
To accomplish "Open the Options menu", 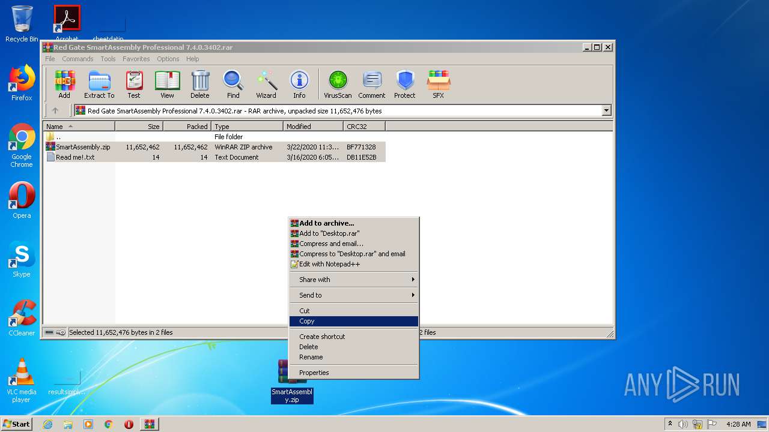I will click(168, 59).
